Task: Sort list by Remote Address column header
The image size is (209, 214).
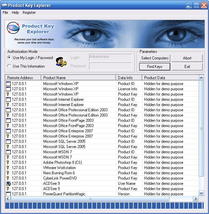Action: click(x=23, y=78)
